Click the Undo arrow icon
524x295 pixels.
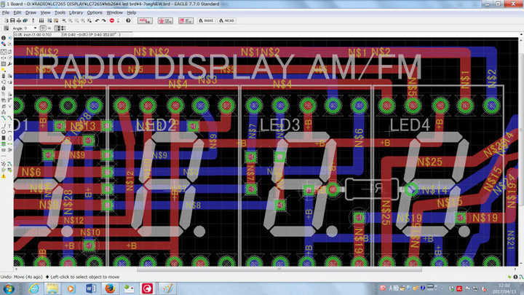pyautogui.click(x=97, y=21)
